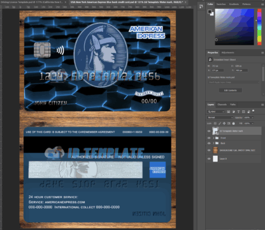This screenshot has height=230, width=265.
Task: Switch to the Gradients tab
Action: coord(234,4)
